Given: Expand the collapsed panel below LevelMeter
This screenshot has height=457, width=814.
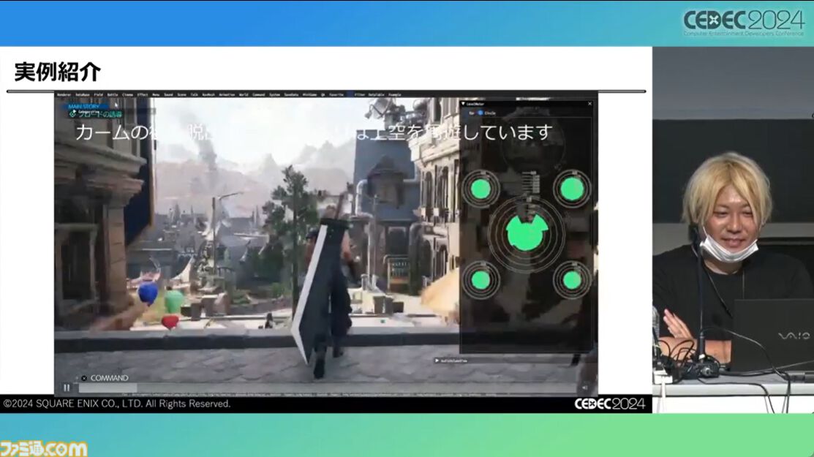Looking at the screenshot, I should 437,360.
